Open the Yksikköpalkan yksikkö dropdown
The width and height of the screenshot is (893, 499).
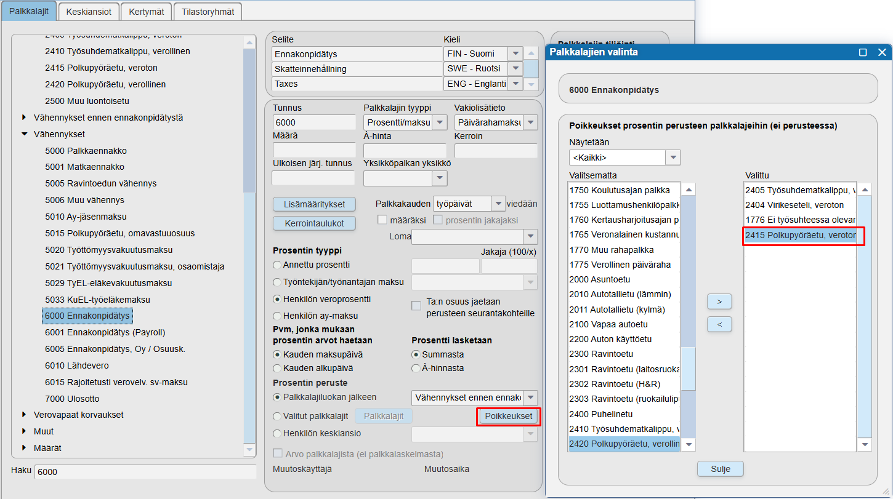[440, 178]
